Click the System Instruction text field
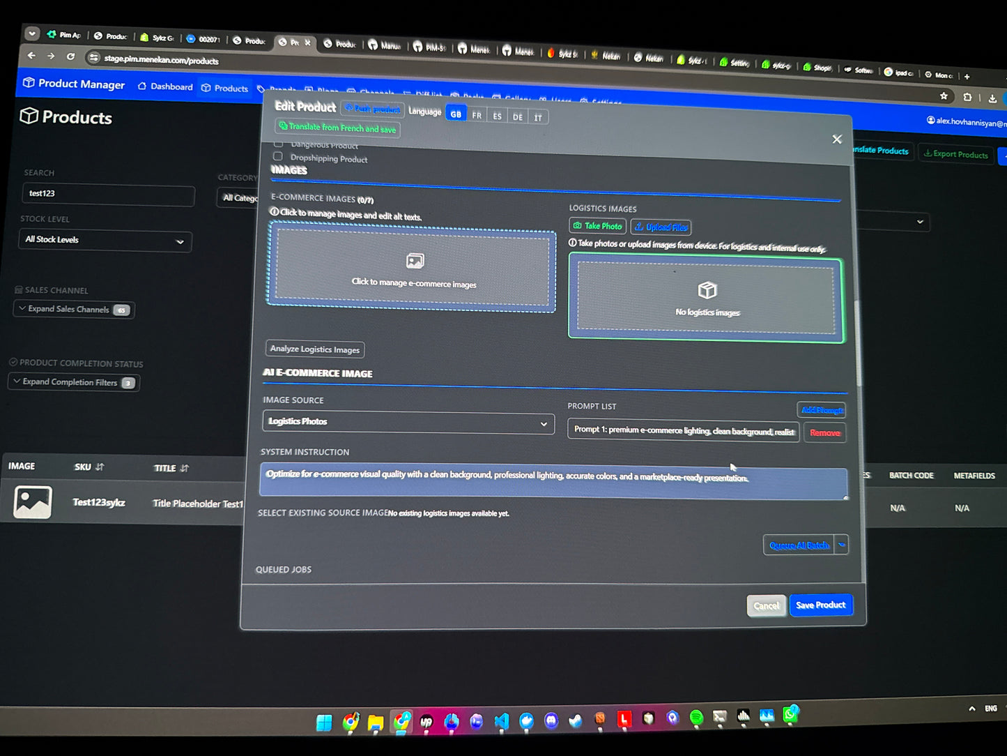 553,481
